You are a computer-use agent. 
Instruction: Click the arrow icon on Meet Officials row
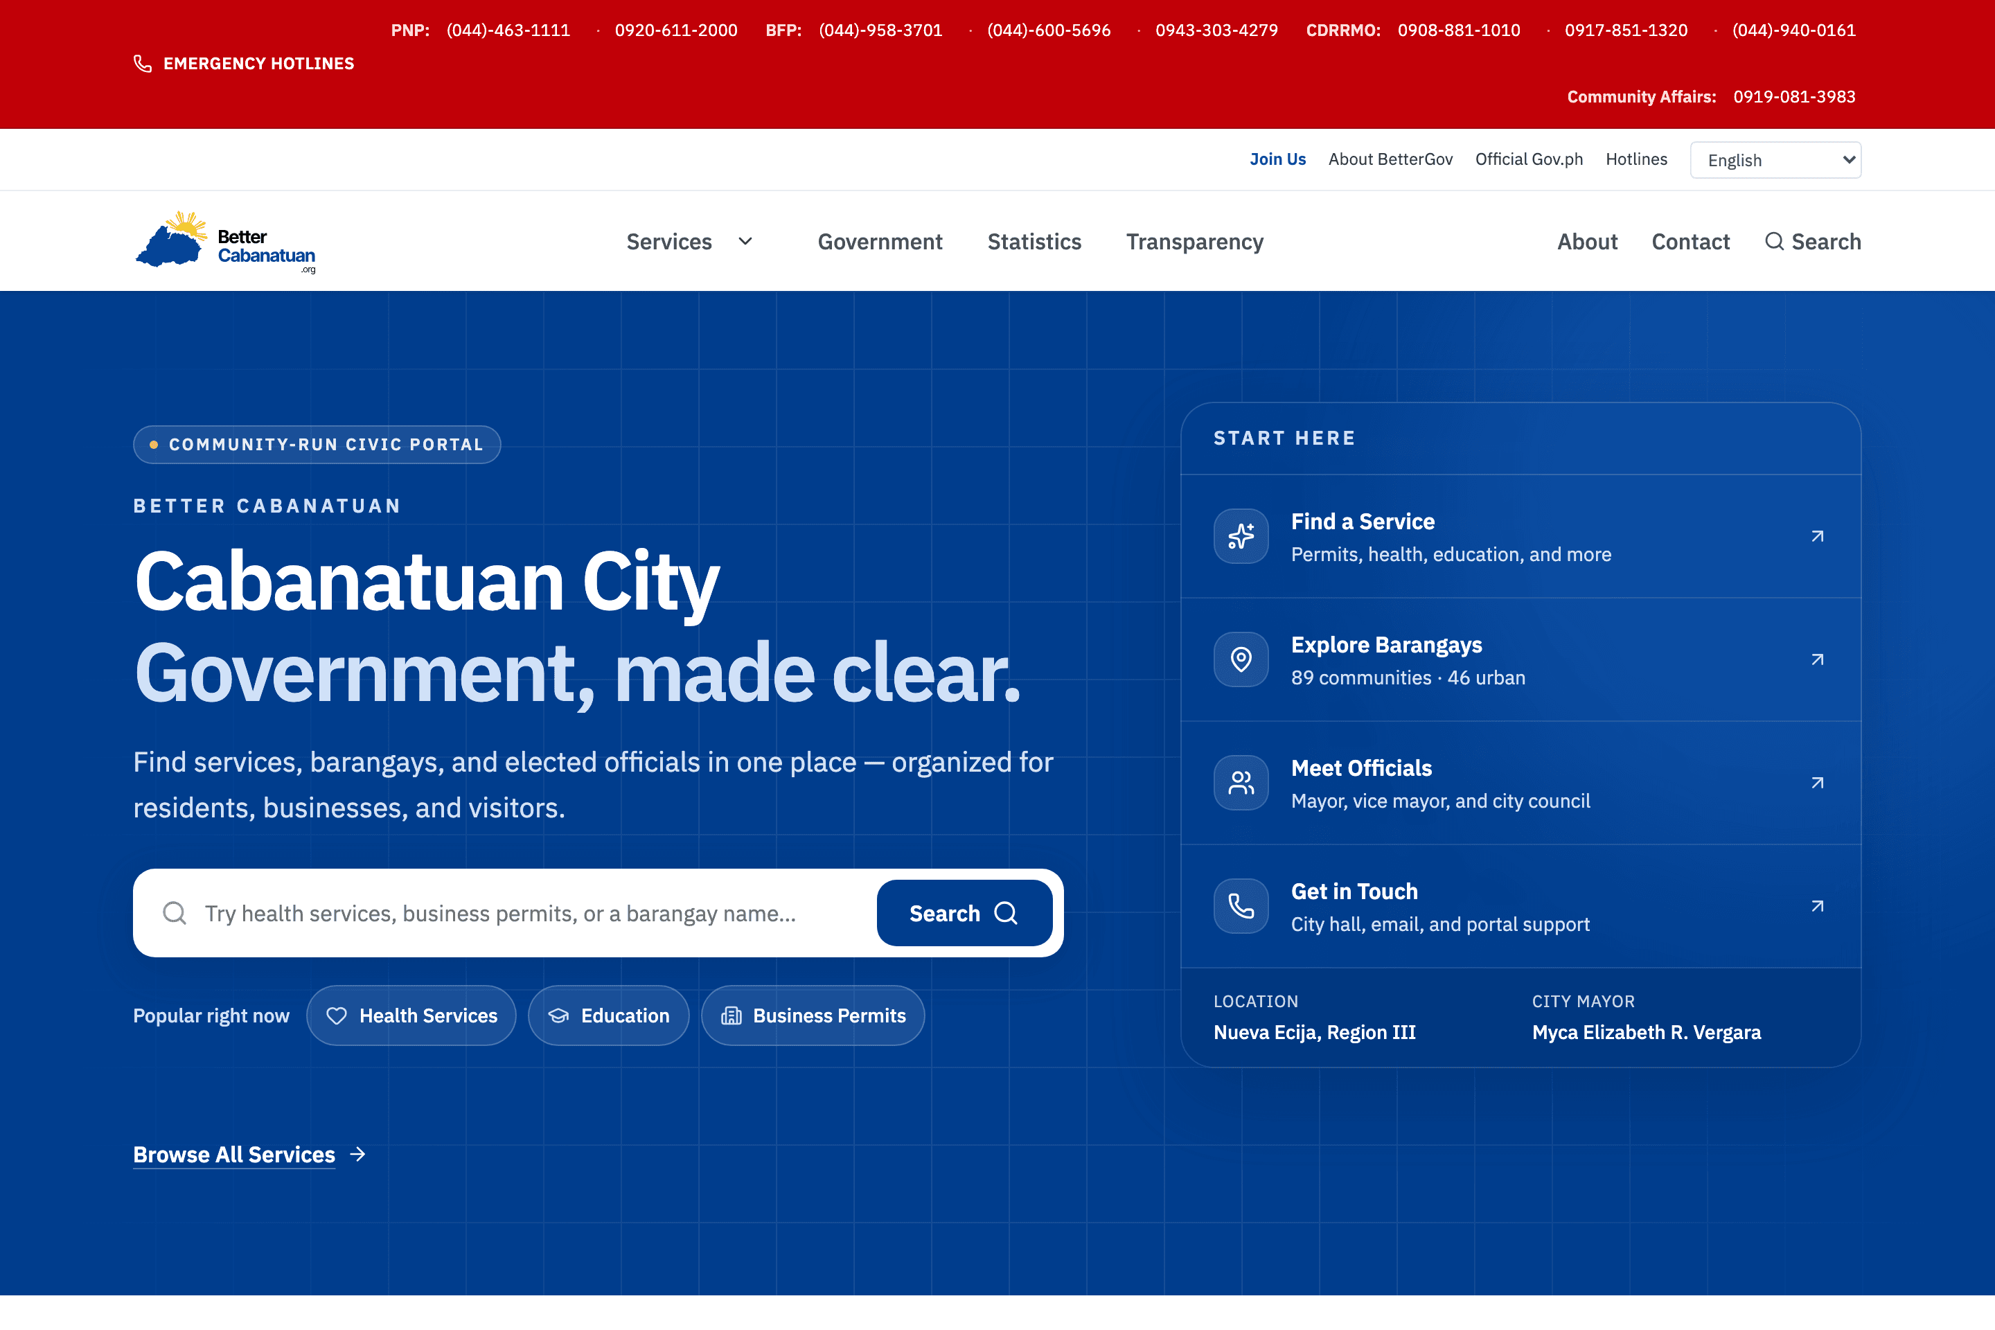click(1817, 782)
